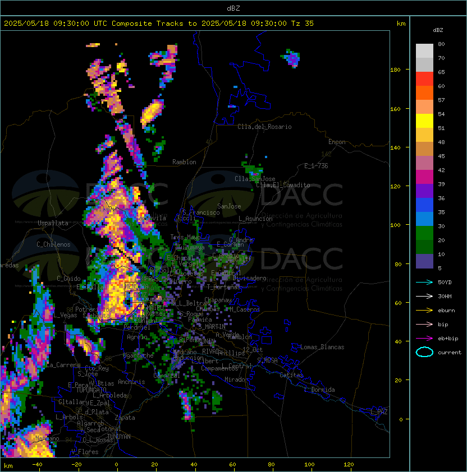
Task: Click the 42 value on the dBZ legend
Action: tap(441, 170)
